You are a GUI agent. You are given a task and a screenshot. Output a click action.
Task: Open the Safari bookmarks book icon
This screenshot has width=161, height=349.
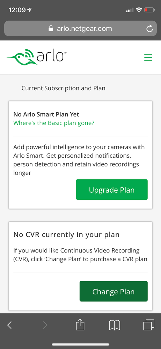[115, 325]
